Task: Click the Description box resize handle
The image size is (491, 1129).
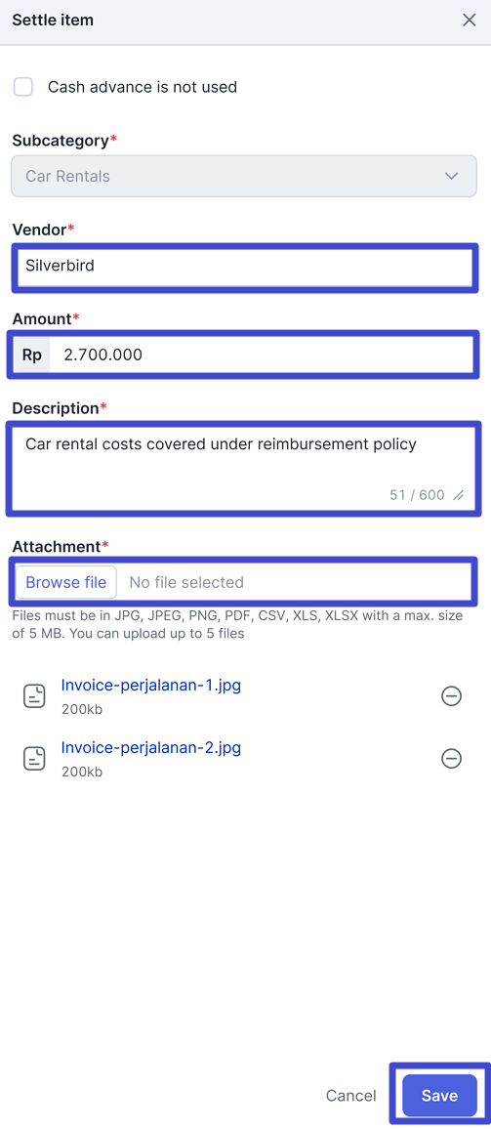Action: coord(459,495)
